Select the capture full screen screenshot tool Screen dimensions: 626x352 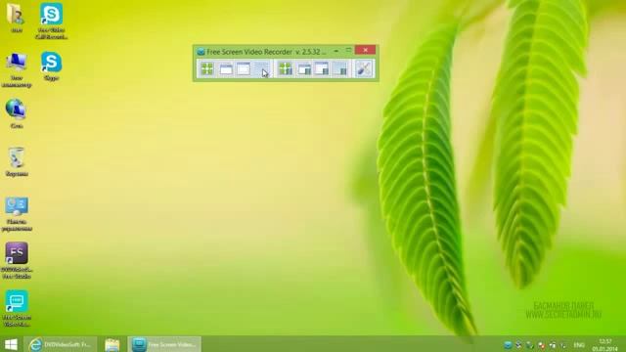coord(207,68)
